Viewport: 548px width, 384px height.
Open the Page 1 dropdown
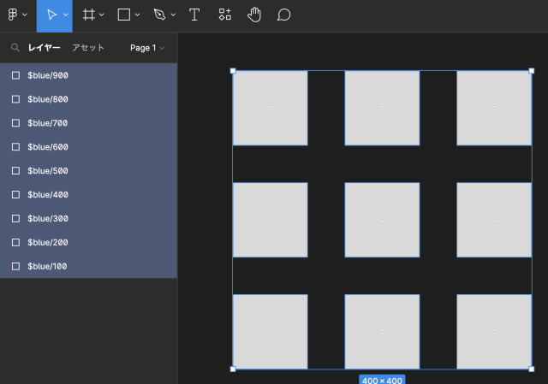[x=147, y=48]
